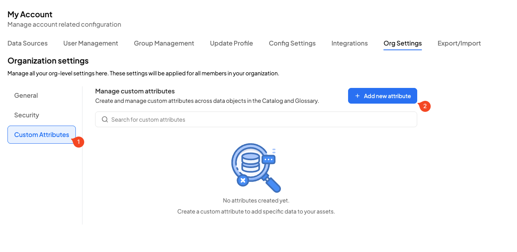517x252 pixels.
Task: Click the plus icon in Add new attribute
Action: coord(357,96)
